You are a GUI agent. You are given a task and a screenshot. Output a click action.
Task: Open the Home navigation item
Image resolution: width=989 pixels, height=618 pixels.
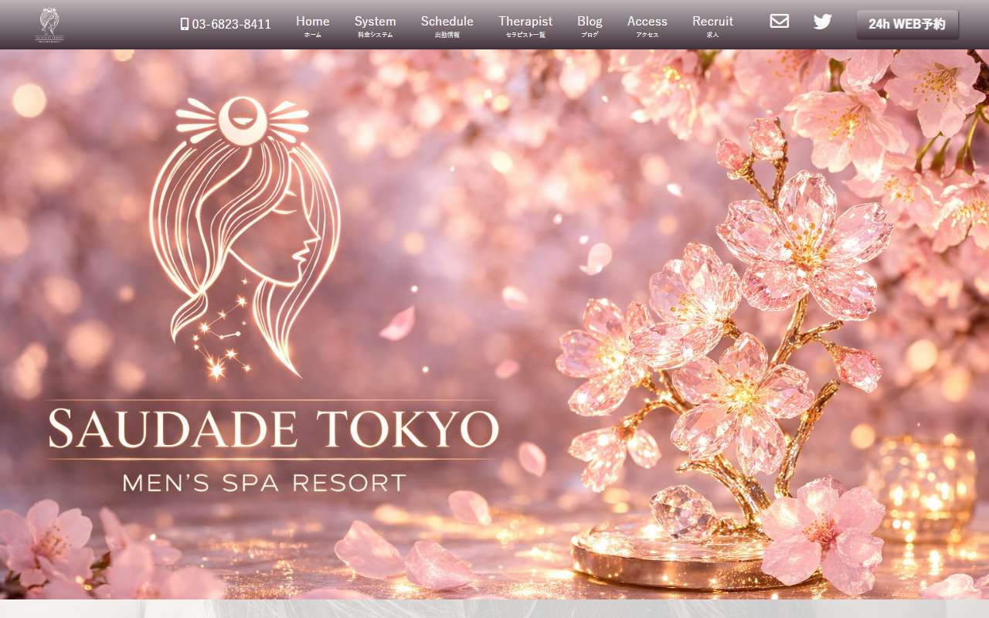312,24
